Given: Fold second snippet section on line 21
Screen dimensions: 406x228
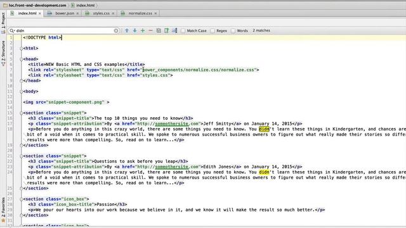Looking at the screenshot, I should click(21, 156).
